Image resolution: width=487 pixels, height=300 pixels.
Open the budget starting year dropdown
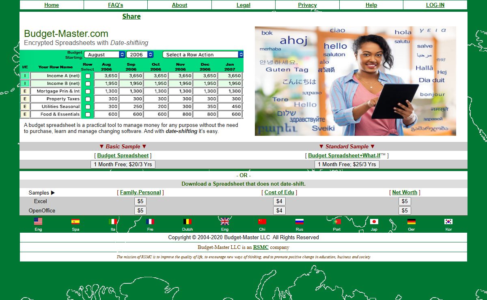(x=140, y=54)
